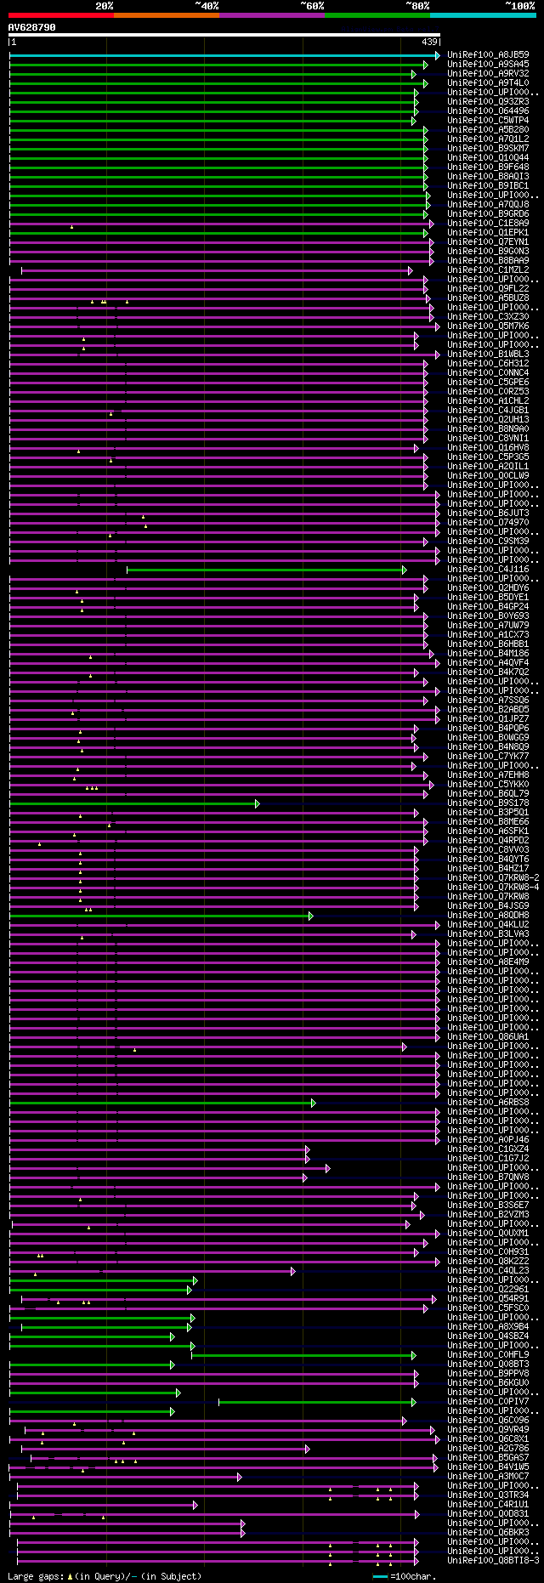Select hit label UniRef100_A0PJ46
Screen dimensions: 544x1583
tap(488, 1140)
